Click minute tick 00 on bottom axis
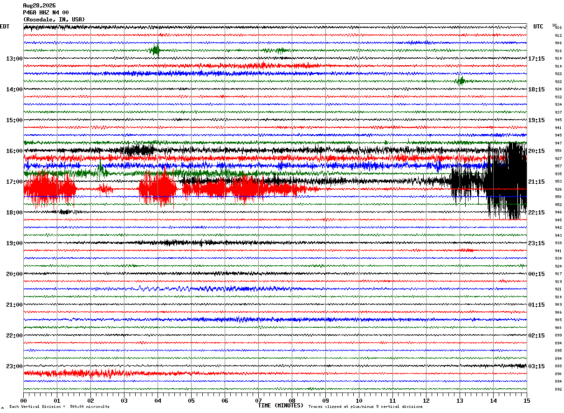This screenshot has height=413, width=564. pyautogui.click(x=23, y=401)
